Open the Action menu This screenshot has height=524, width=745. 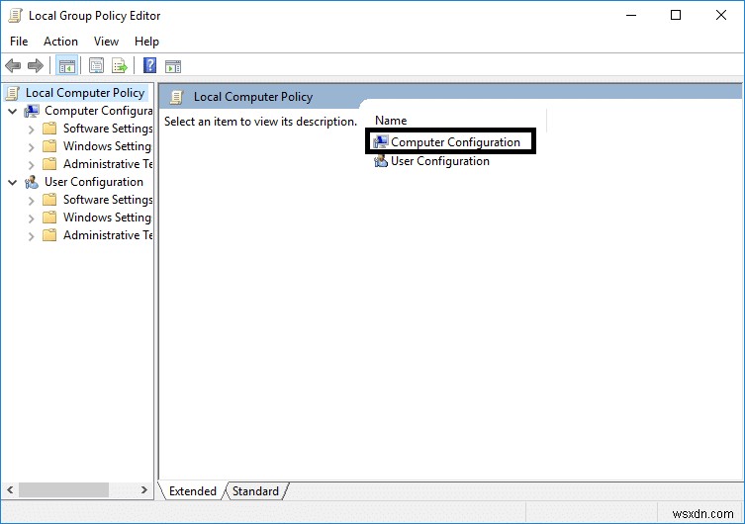coord(60,42)
